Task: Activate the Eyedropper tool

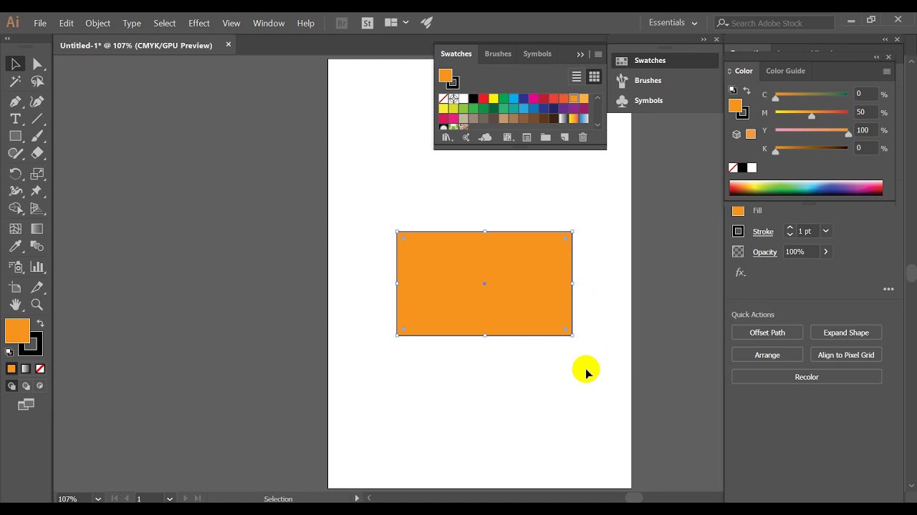Action: tap(15, 247)
